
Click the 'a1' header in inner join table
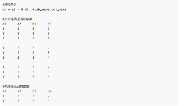(4, 91)
